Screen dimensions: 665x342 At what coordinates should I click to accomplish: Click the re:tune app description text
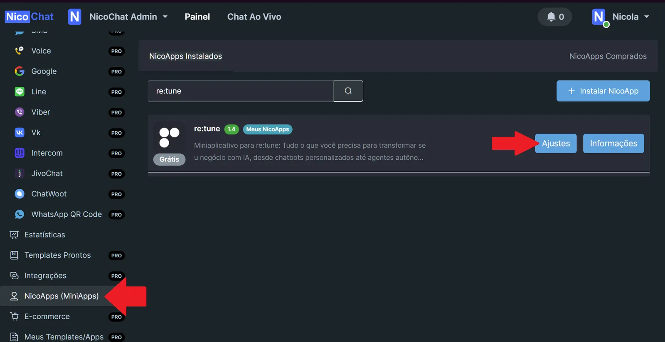coord(310,151)
